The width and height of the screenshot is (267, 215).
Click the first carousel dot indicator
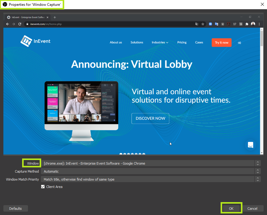[x=121, y=154]
